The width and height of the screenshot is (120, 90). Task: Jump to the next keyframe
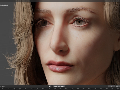(62, 86)
